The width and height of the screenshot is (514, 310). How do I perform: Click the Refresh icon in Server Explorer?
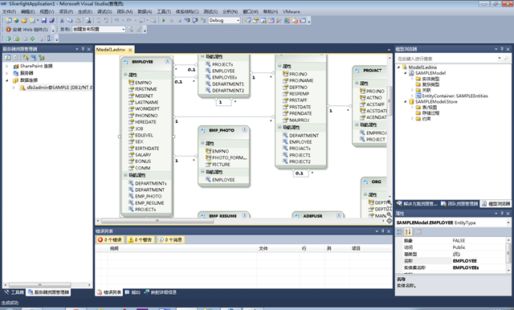click(x=7, y=57)
